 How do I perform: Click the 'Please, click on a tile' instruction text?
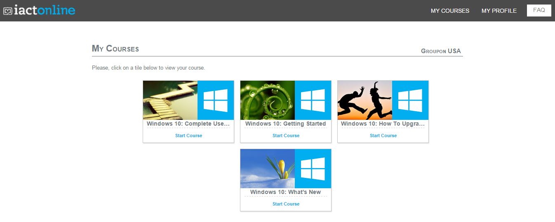148,68
